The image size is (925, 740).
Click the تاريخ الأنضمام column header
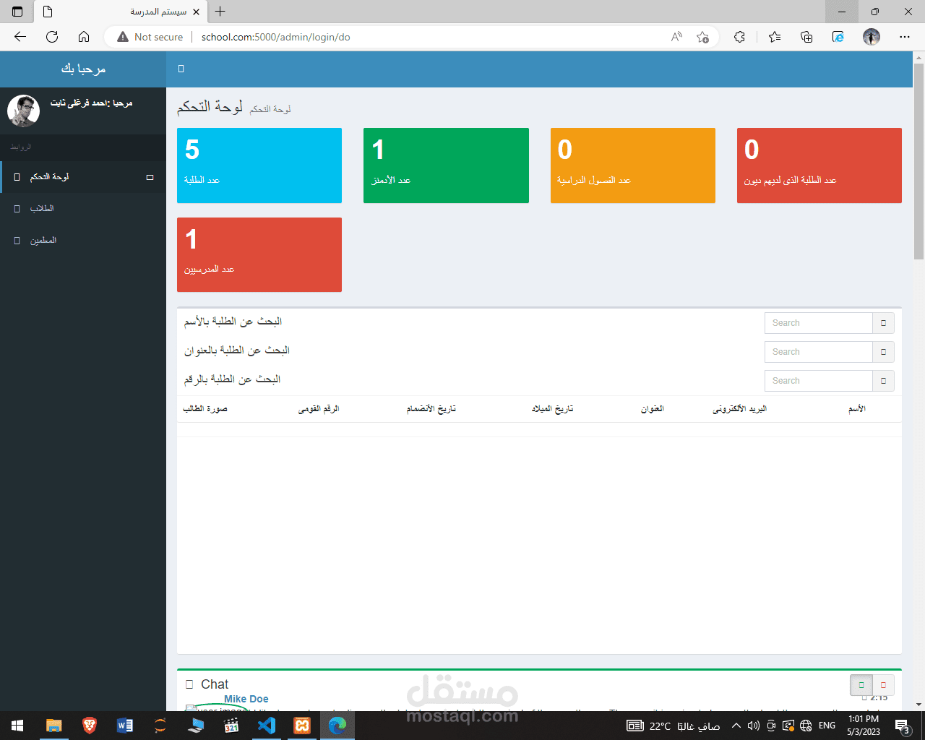pyautogui.click(x=431, y=409)
